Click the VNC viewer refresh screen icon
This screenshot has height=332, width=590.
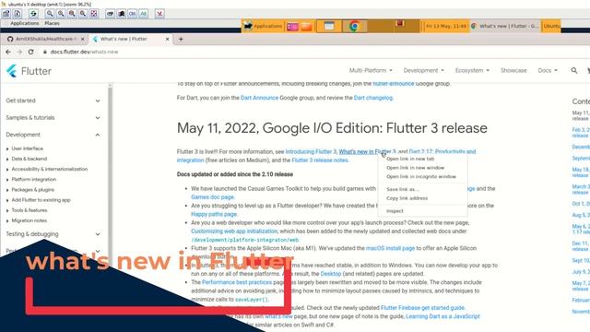(x=33, y=14)
